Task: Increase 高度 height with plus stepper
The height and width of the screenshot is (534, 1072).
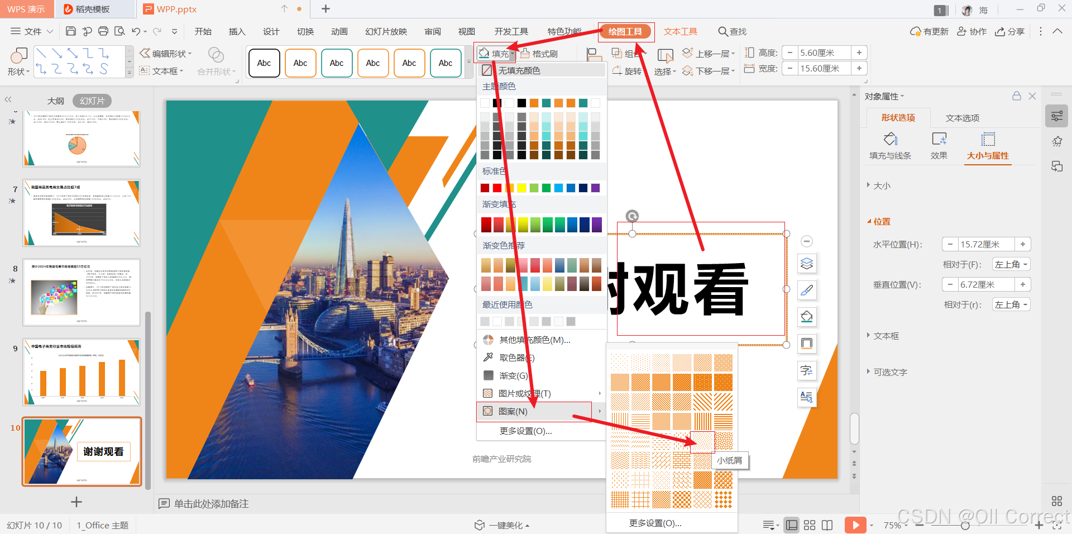Action: tap(859, 53)
